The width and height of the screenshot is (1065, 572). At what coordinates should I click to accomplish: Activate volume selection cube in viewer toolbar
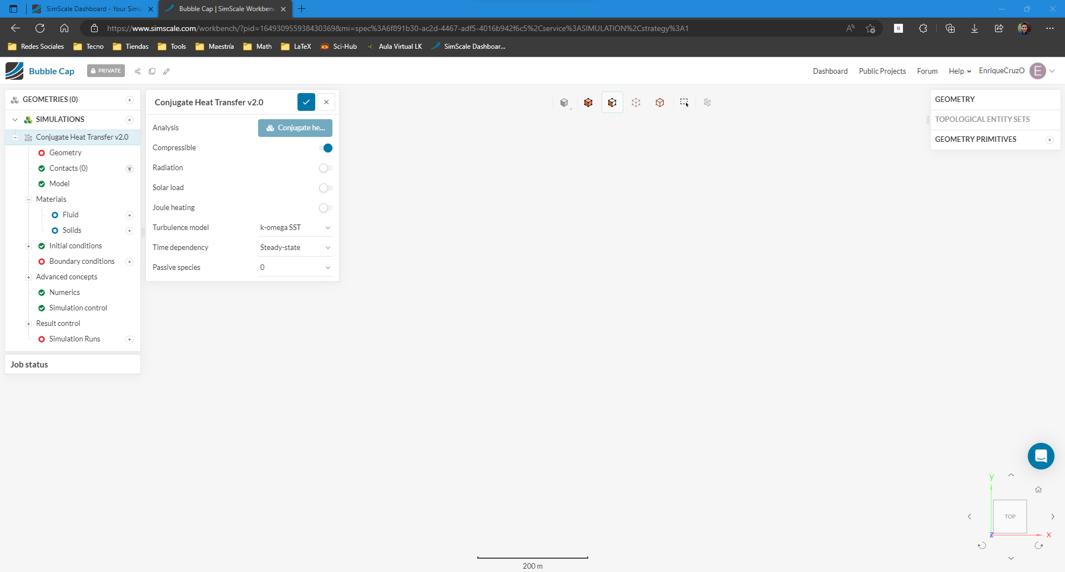coord(588,103)
